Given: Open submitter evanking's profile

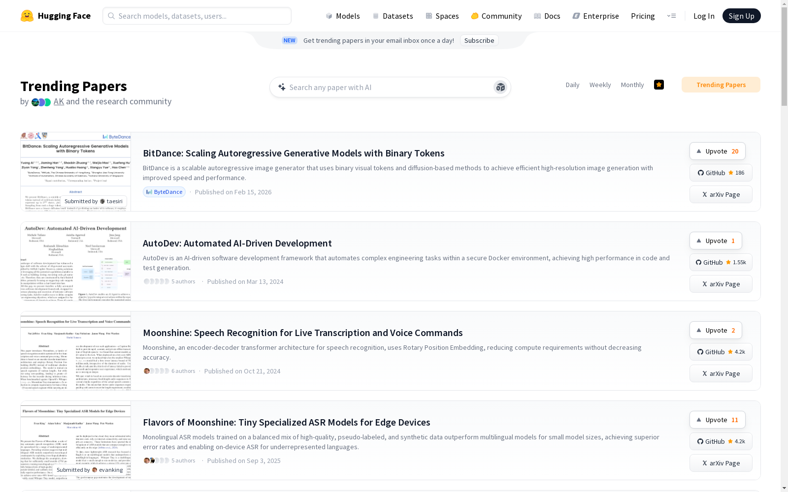Looking at the screenshot, I should (x=108, y=470).
